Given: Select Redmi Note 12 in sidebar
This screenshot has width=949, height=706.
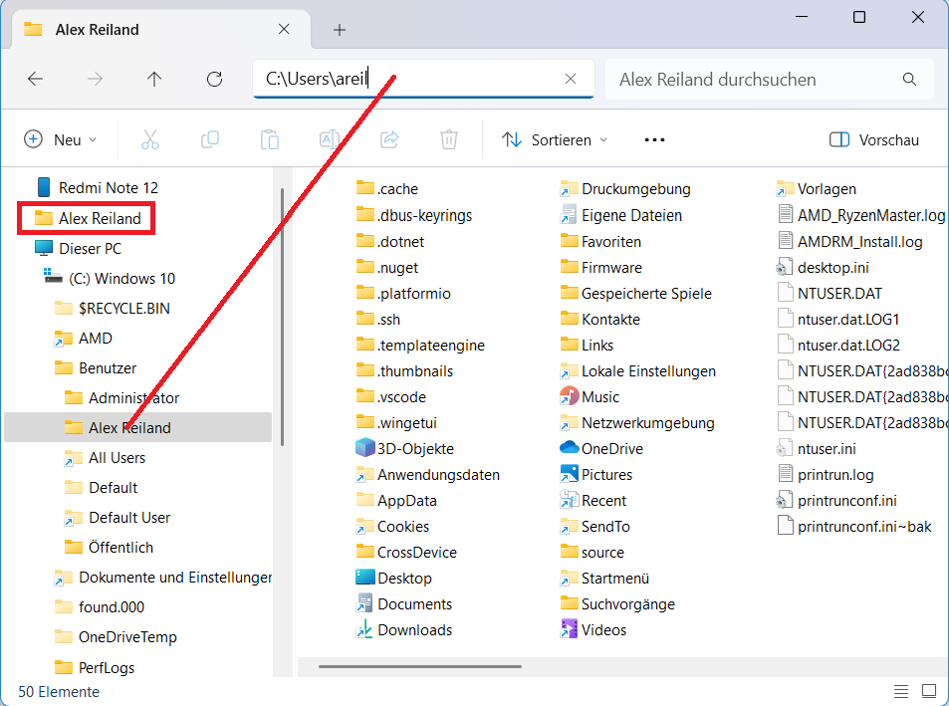Looking at the screenshot, I should pyautogui.click(x=98, y=187).
